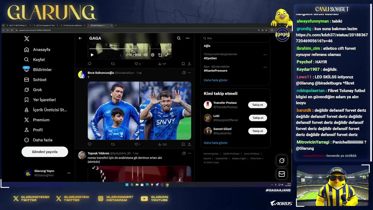Go back with the GAGA arrow
This screenshot has width=373, height=210.
click(80, 38)
